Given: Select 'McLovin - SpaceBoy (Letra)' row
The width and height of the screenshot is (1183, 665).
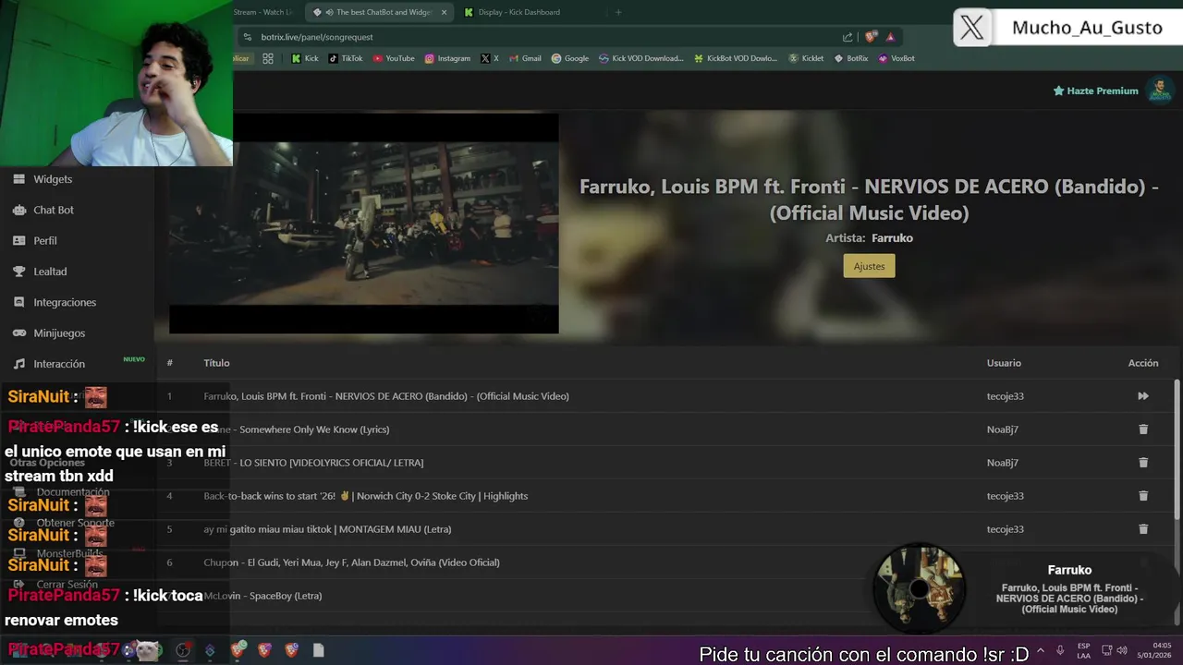Looking at the screenshot, I should 262,596.
